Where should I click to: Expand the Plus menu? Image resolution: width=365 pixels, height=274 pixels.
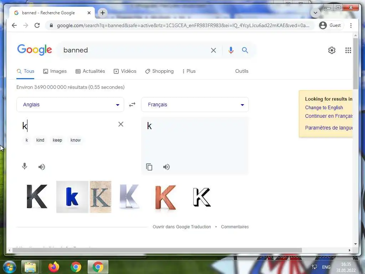189,71
